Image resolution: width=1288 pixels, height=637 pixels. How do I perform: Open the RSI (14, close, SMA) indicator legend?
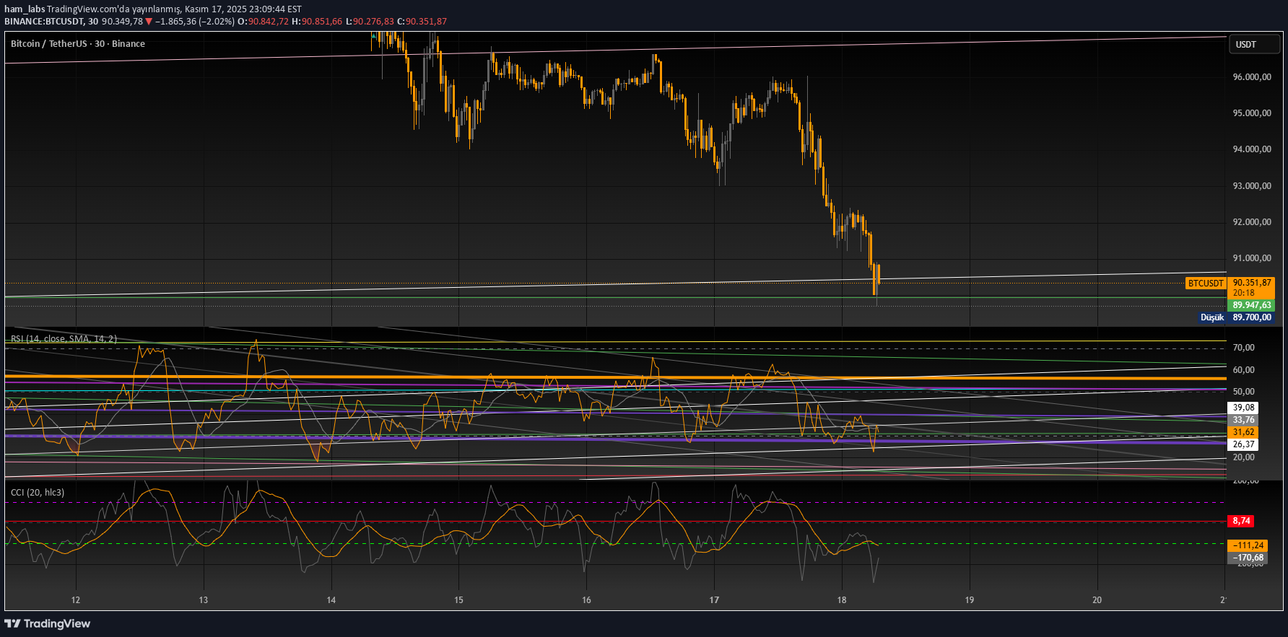tap(64, 338)
